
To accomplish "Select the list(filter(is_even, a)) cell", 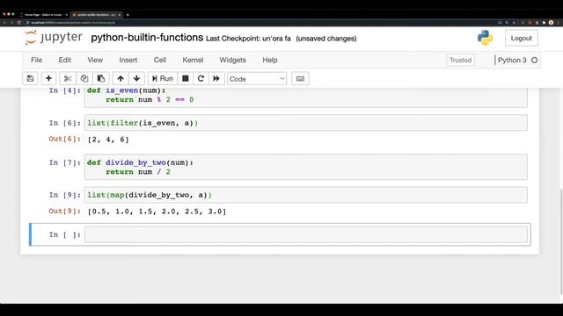I will tap(306, 123).
